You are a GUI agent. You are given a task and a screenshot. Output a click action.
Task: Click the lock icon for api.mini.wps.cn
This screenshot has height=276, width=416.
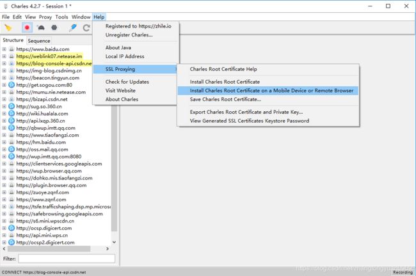12,235
